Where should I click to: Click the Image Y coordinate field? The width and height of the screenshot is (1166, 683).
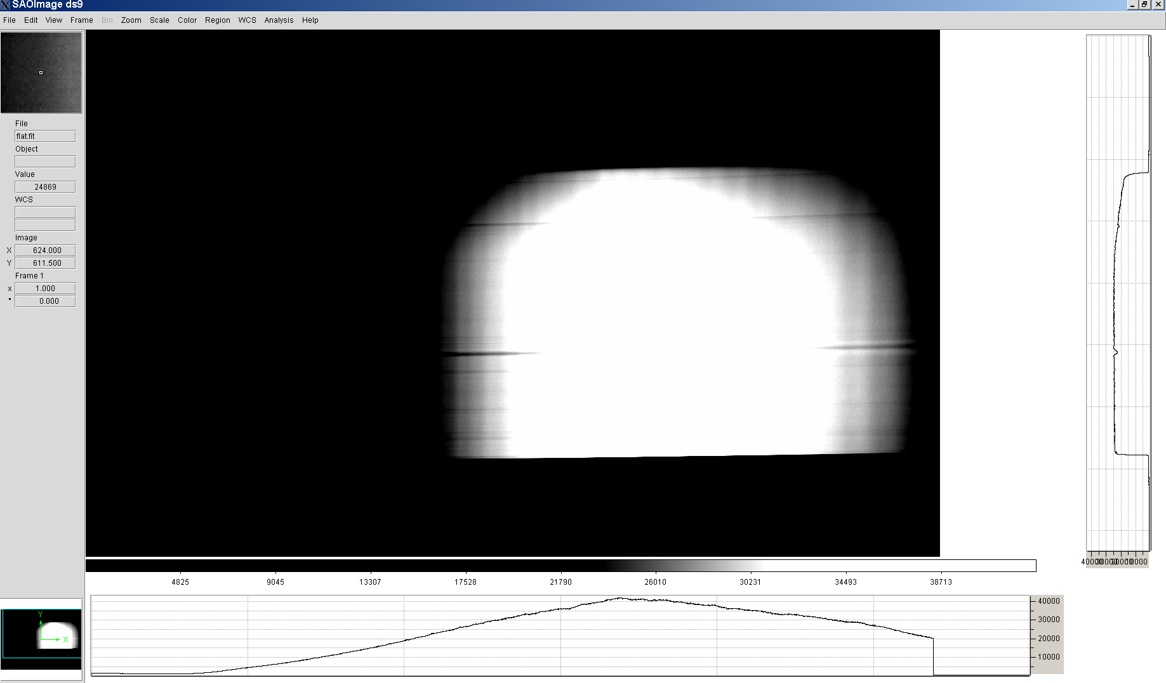(45, 263)
